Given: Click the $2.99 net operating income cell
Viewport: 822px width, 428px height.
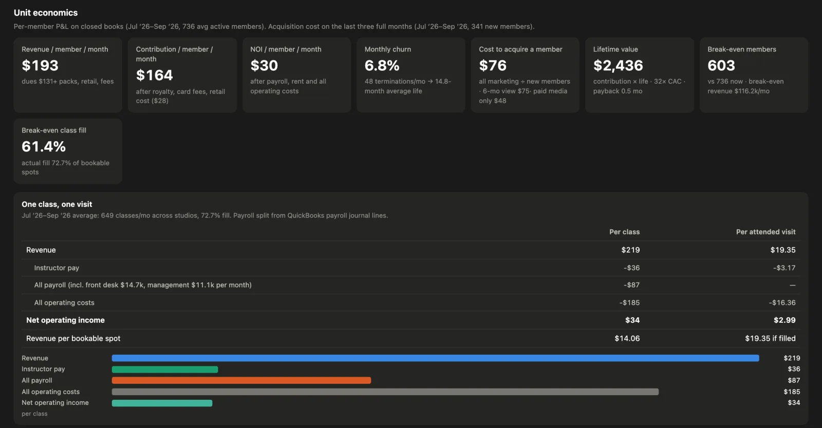Looking at the screenshot, I should pos(784,320).
